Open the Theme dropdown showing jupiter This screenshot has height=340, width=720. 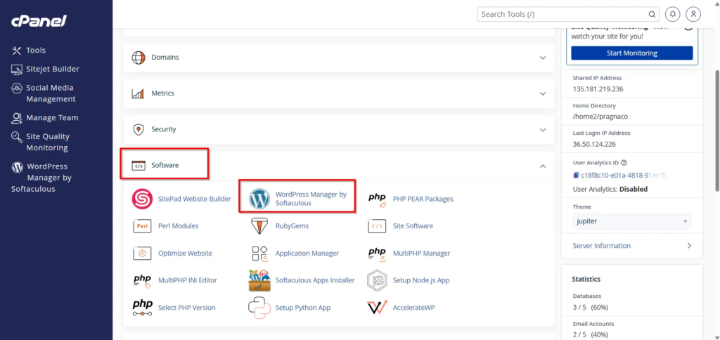(632, 221)
